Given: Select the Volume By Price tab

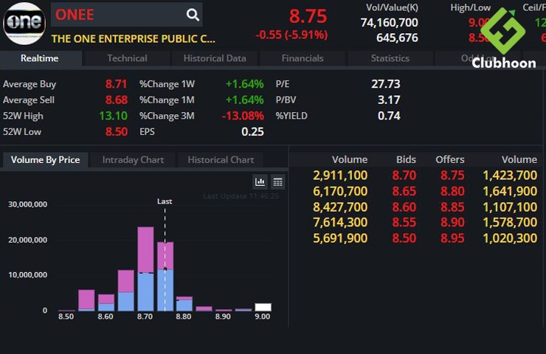Looking at the screenshot, I should click(x=45, y=160).
